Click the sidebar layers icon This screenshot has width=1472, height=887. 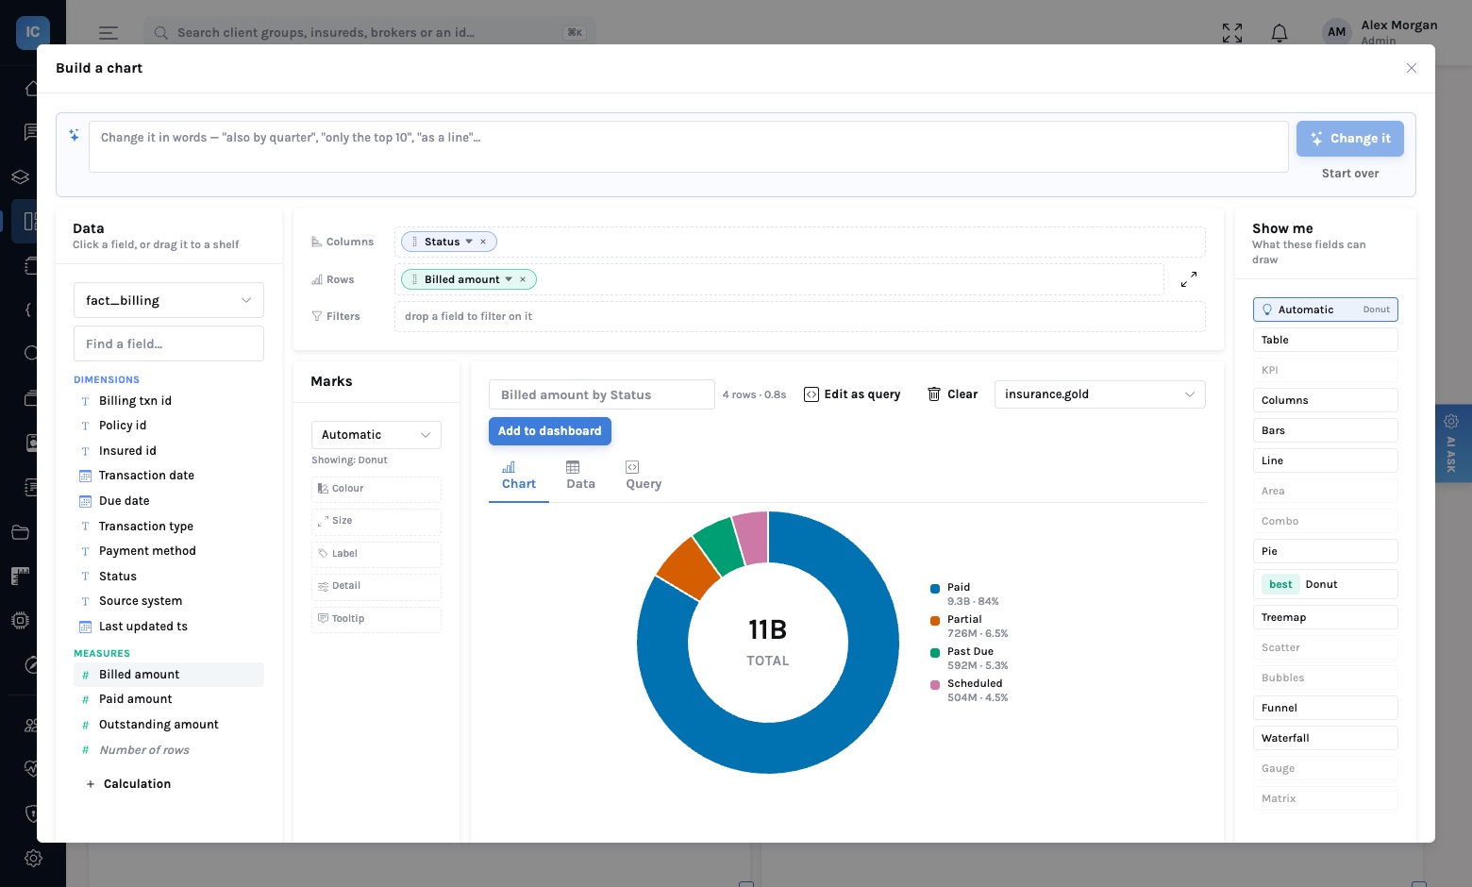(x=21, y=176)
